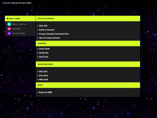
Task: Open the COLLECTIONS sidebar text label
Action: tap(18, 33)
